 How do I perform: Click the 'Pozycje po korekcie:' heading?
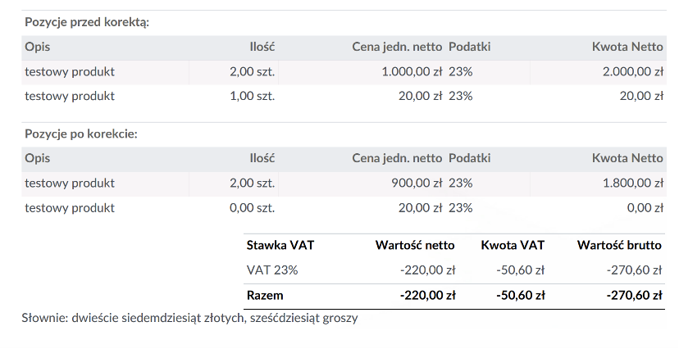(81, 134)
